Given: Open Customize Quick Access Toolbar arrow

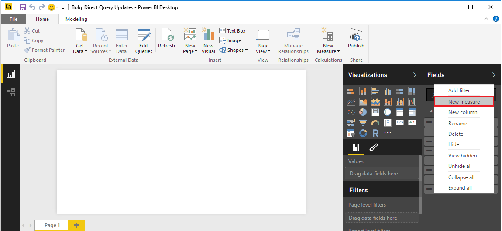Looking at the screenshot, I should pos(63,8).
